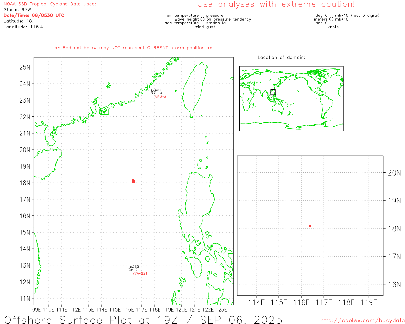Click the 'sea temperature' legend label

(x=182, y=23)
